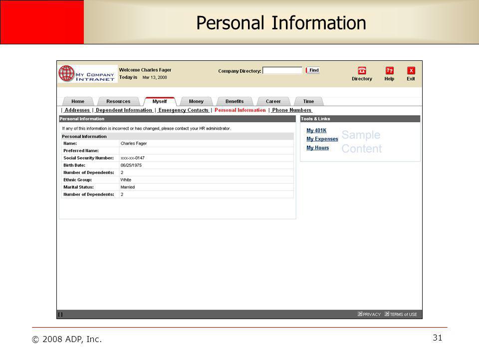Click the Tools & Links panel header
This screenshot has width=479, height=359.
click(360, 119)
